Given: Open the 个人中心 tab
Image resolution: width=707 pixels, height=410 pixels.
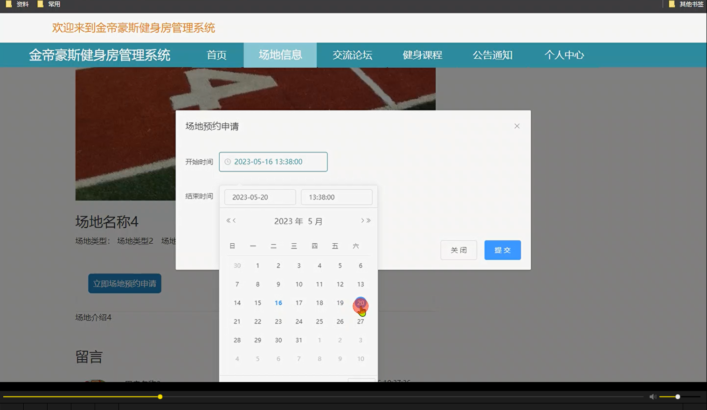Looking at the screenshot, I should (x=564, y=55).
